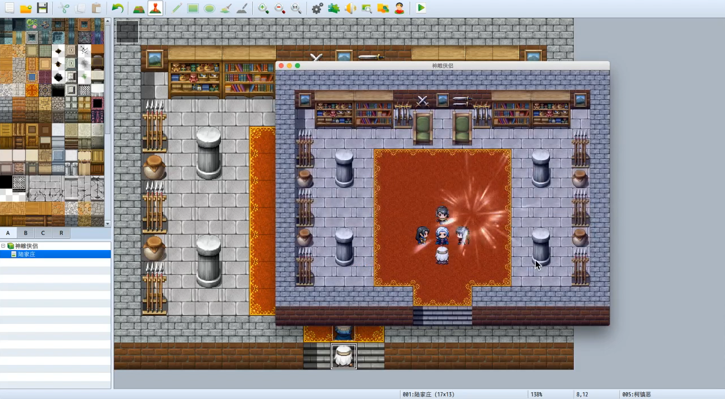
Task: Cut selection with scissors icon
Action: click(64, 8)
